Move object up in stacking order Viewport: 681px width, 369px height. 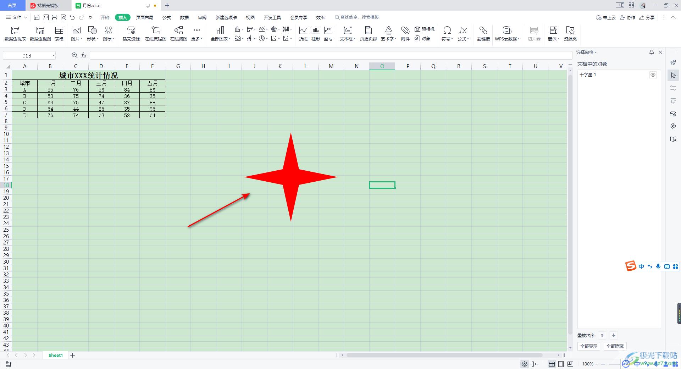click(602, 335)
